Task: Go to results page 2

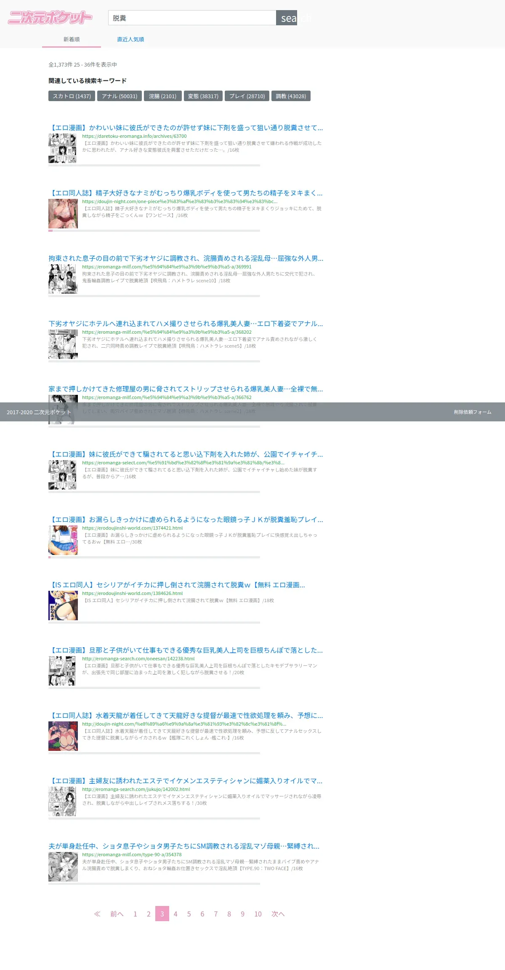Action: (x=149, y=914)
